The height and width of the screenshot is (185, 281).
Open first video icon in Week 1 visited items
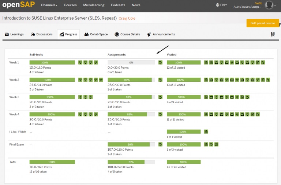pyautogui.click(x=217, y=62)
